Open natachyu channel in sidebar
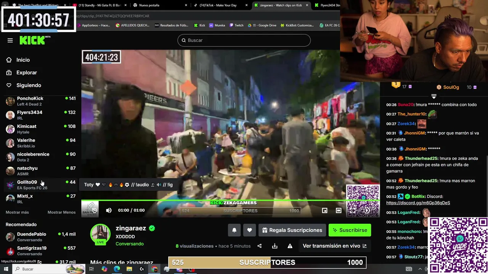Viewport: 488px width, 274px height. (40, 171)
